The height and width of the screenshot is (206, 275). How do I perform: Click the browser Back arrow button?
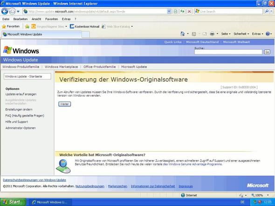[x=5, y=12]
